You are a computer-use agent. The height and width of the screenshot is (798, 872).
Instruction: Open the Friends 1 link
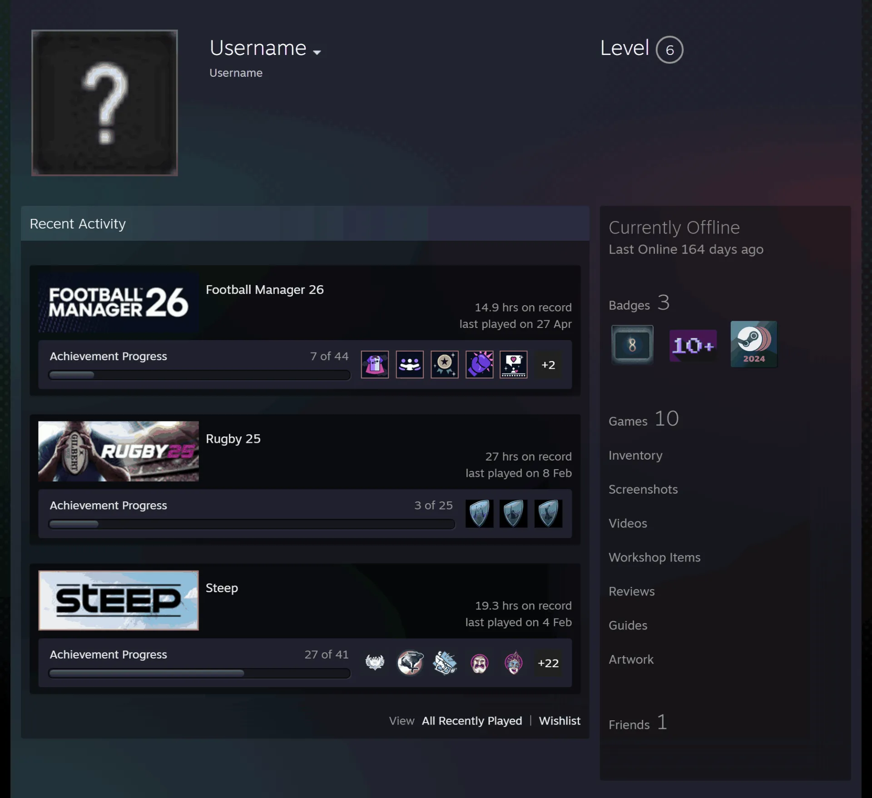point(638,722)
